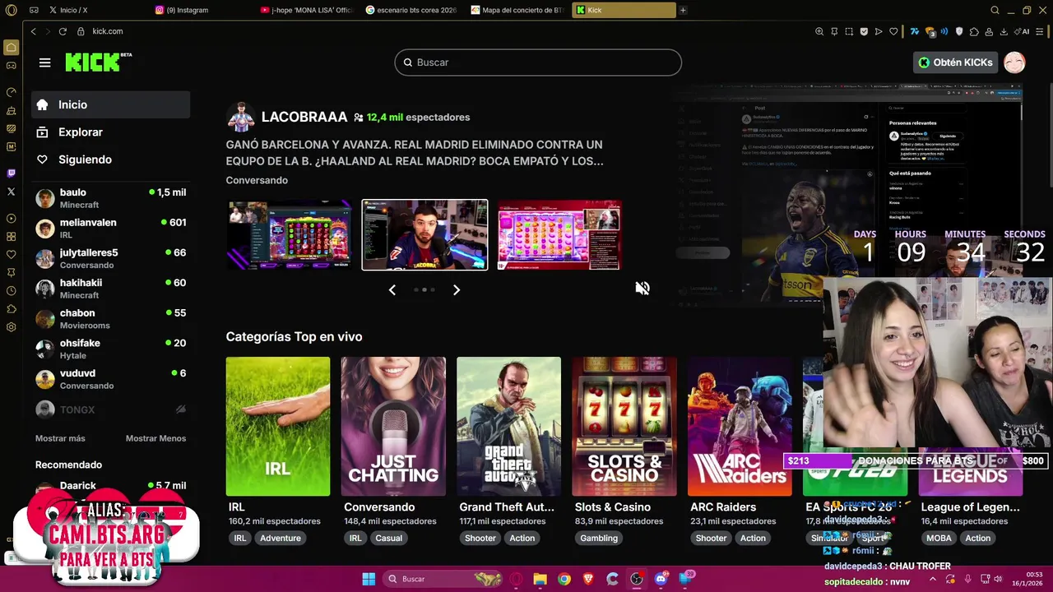Open sidebar history clock icon

tap(11, 291)
